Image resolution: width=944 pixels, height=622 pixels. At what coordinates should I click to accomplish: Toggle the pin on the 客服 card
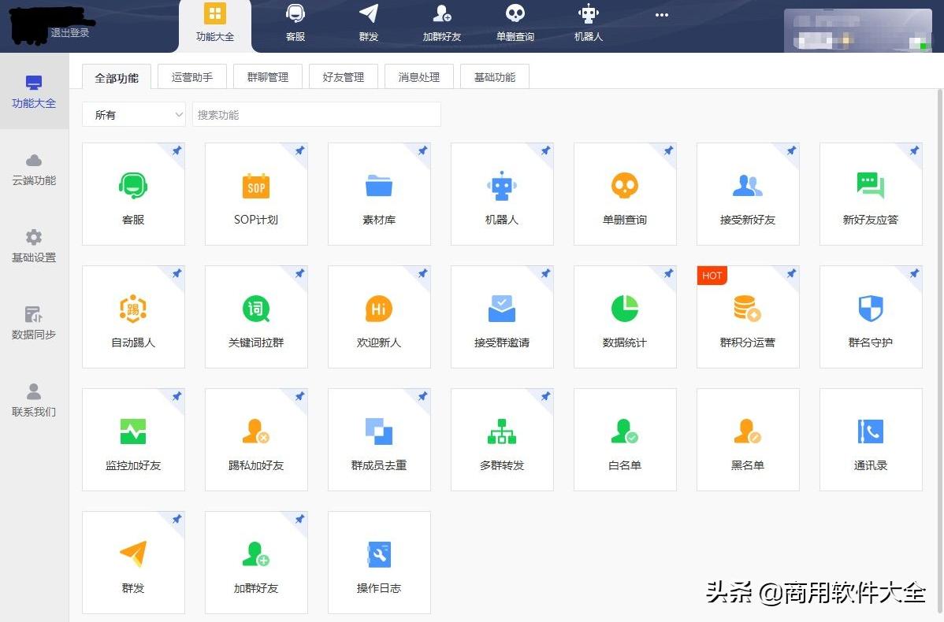(x=175, y=150)
